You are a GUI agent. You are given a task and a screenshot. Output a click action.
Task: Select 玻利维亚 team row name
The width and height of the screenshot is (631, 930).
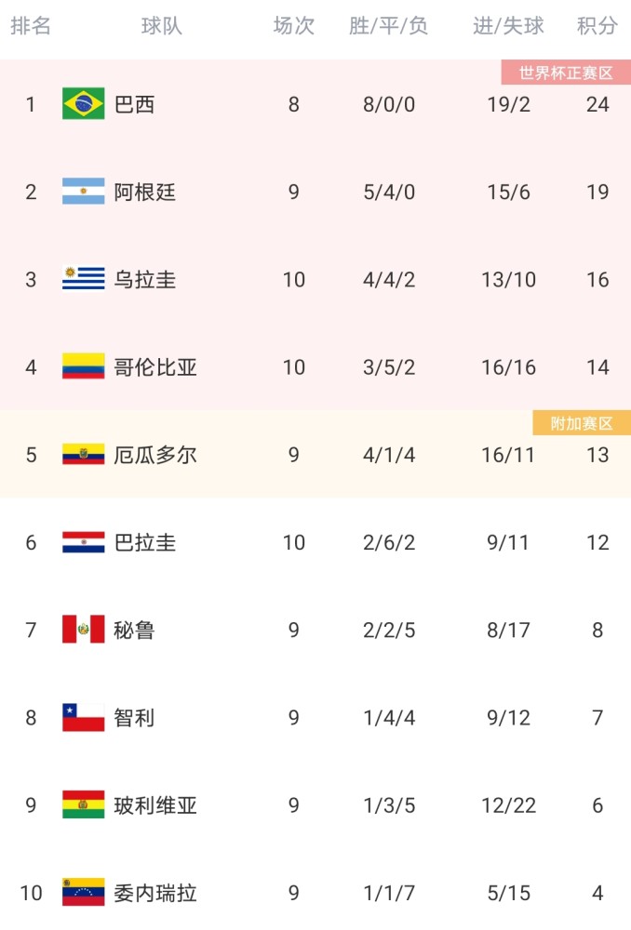tap(154, 805)
